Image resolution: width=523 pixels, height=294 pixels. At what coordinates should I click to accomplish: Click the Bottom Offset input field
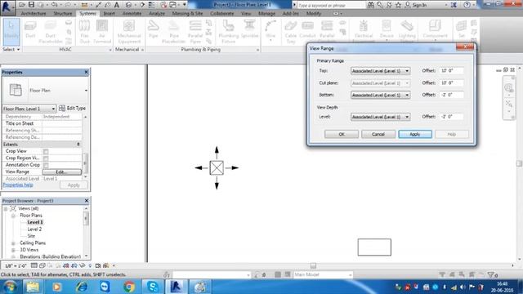tap(451, 95)
